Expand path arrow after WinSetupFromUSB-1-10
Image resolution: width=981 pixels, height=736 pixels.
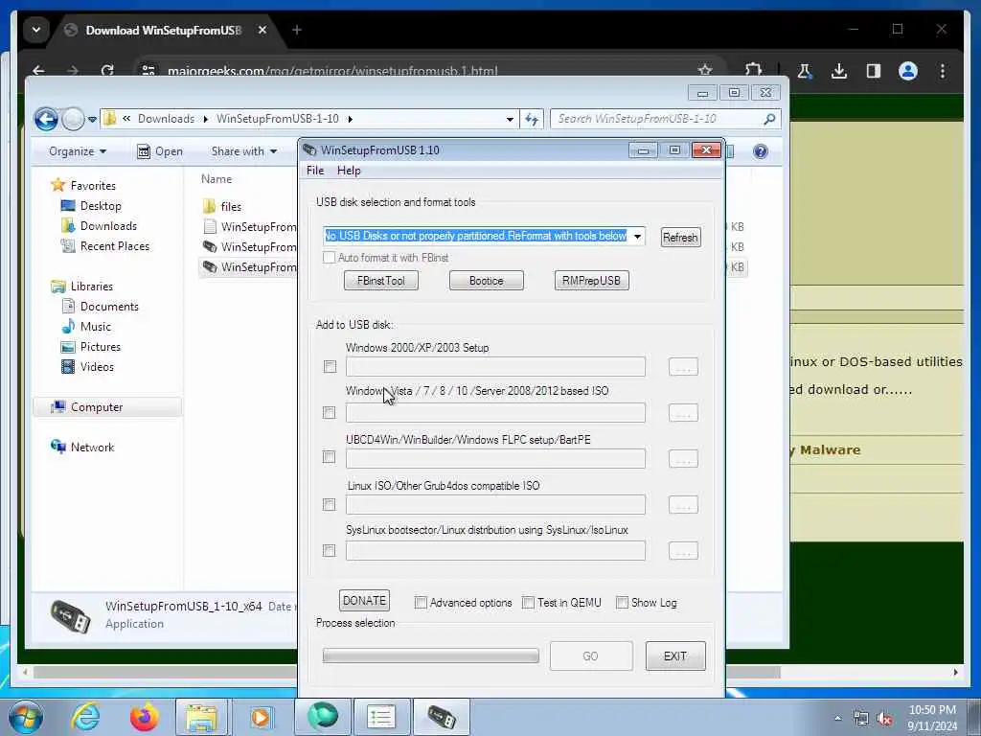coord(350,119)
